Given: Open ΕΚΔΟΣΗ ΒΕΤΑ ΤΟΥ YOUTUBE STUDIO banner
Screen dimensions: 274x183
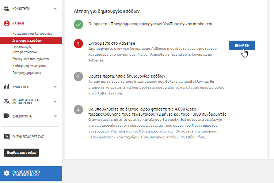Looking at the screenshot, I should (x=31, y=173).
